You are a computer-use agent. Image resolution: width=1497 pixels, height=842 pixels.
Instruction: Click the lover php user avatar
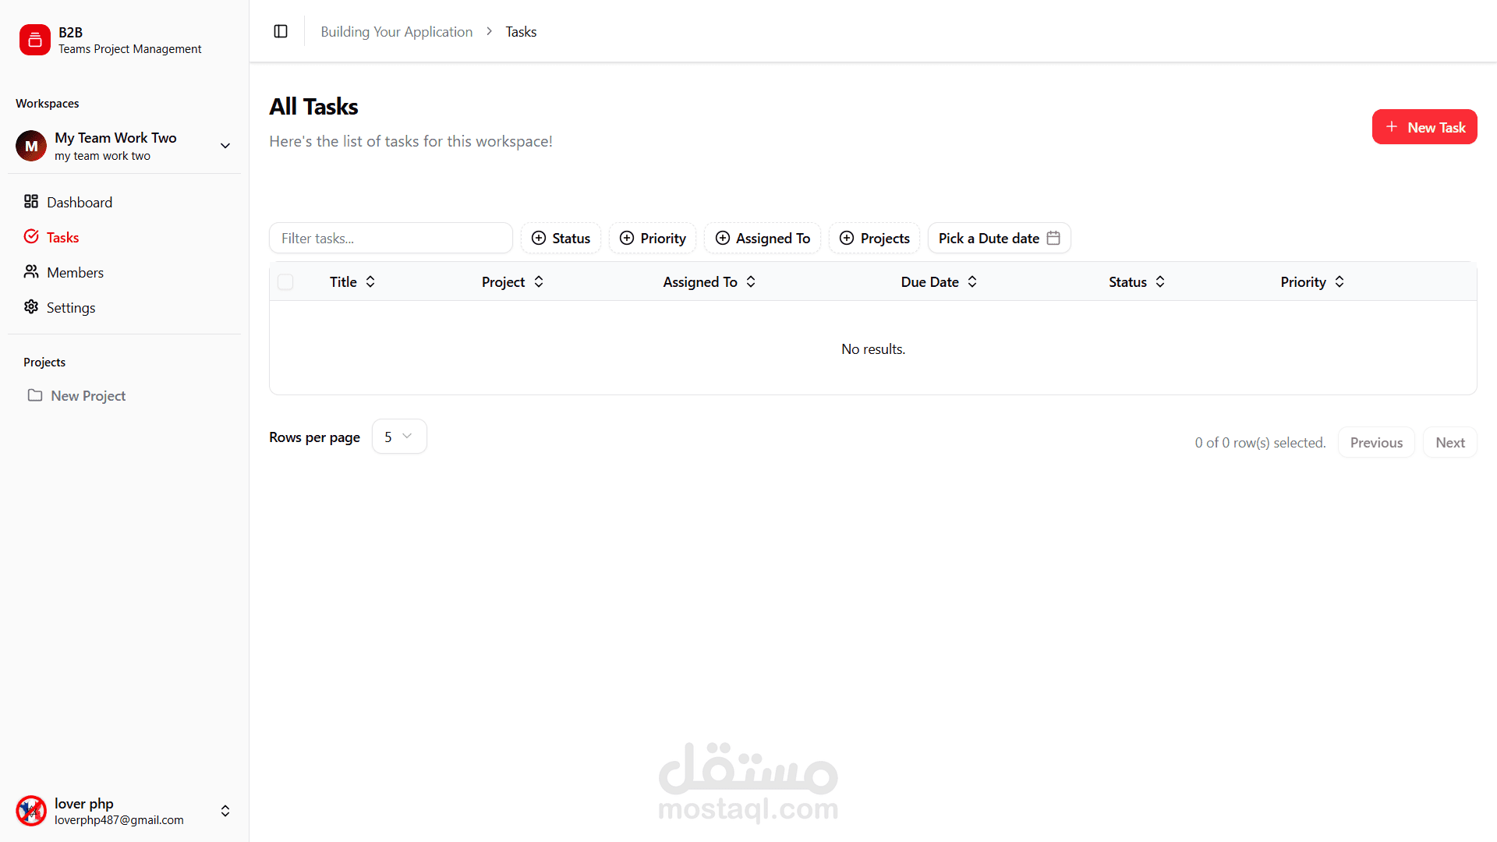pyautogui.click(x=31, y=811)
